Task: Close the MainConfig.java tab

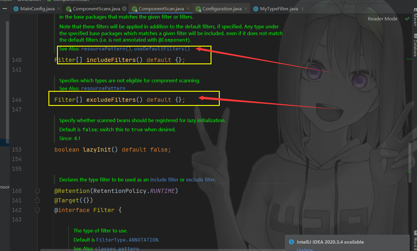Action: [59, 9]
